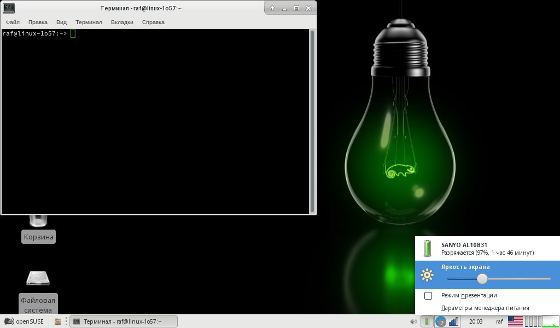Click the battery power manager tray icon
This screenshot has width=560, height=328.
427,321
